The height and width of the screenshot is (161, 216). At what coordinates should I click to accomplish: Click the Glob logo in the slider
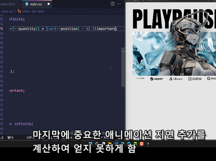(x=211, y=78)
